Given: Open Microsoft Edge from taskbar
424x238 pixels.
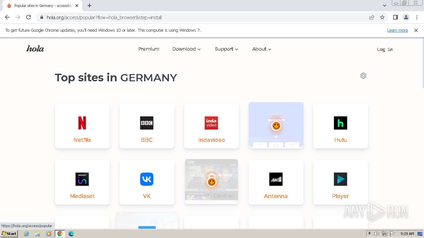Looking at the screenshot, I should (x=71, y=234).
